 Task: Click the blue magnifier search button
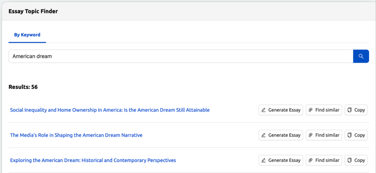pos(361,56)
